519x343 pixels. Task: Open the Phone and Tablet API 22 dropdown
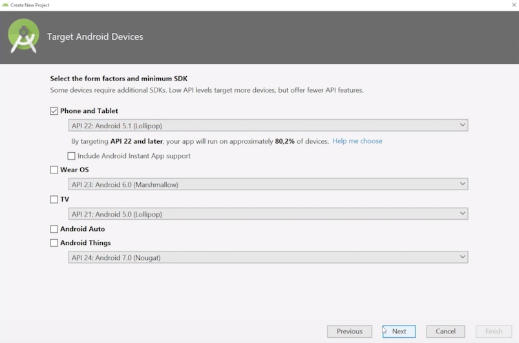[x=268, y=126]
